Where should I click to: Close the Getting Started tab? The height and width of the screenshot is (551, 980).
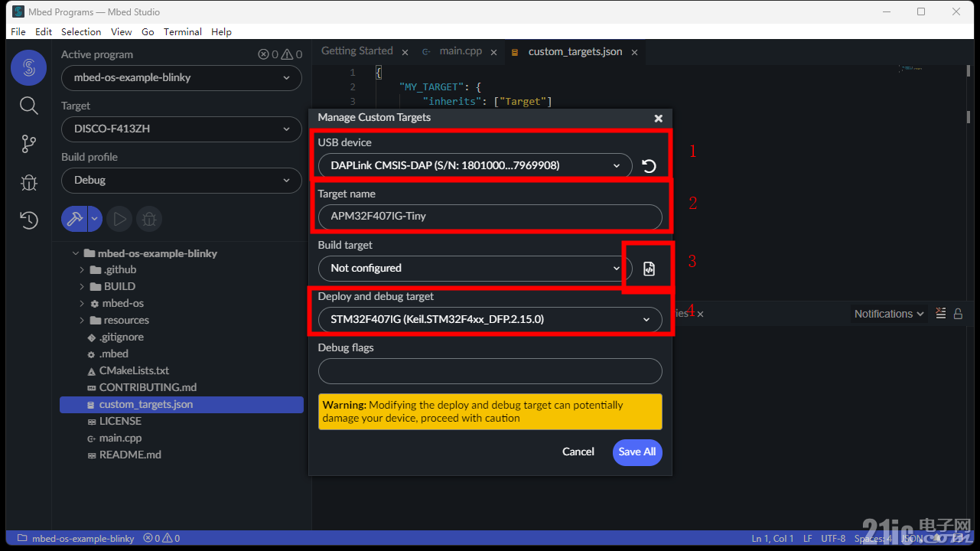tap(405, 52)
